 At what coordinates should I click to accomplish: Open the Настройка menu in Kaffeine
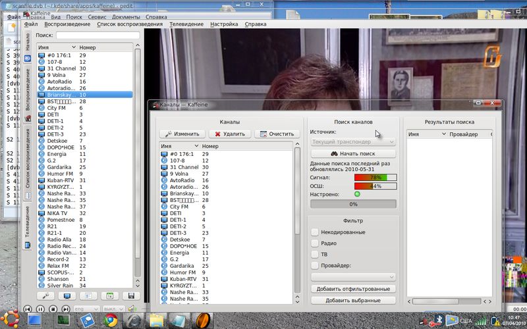tap(224, 24)
